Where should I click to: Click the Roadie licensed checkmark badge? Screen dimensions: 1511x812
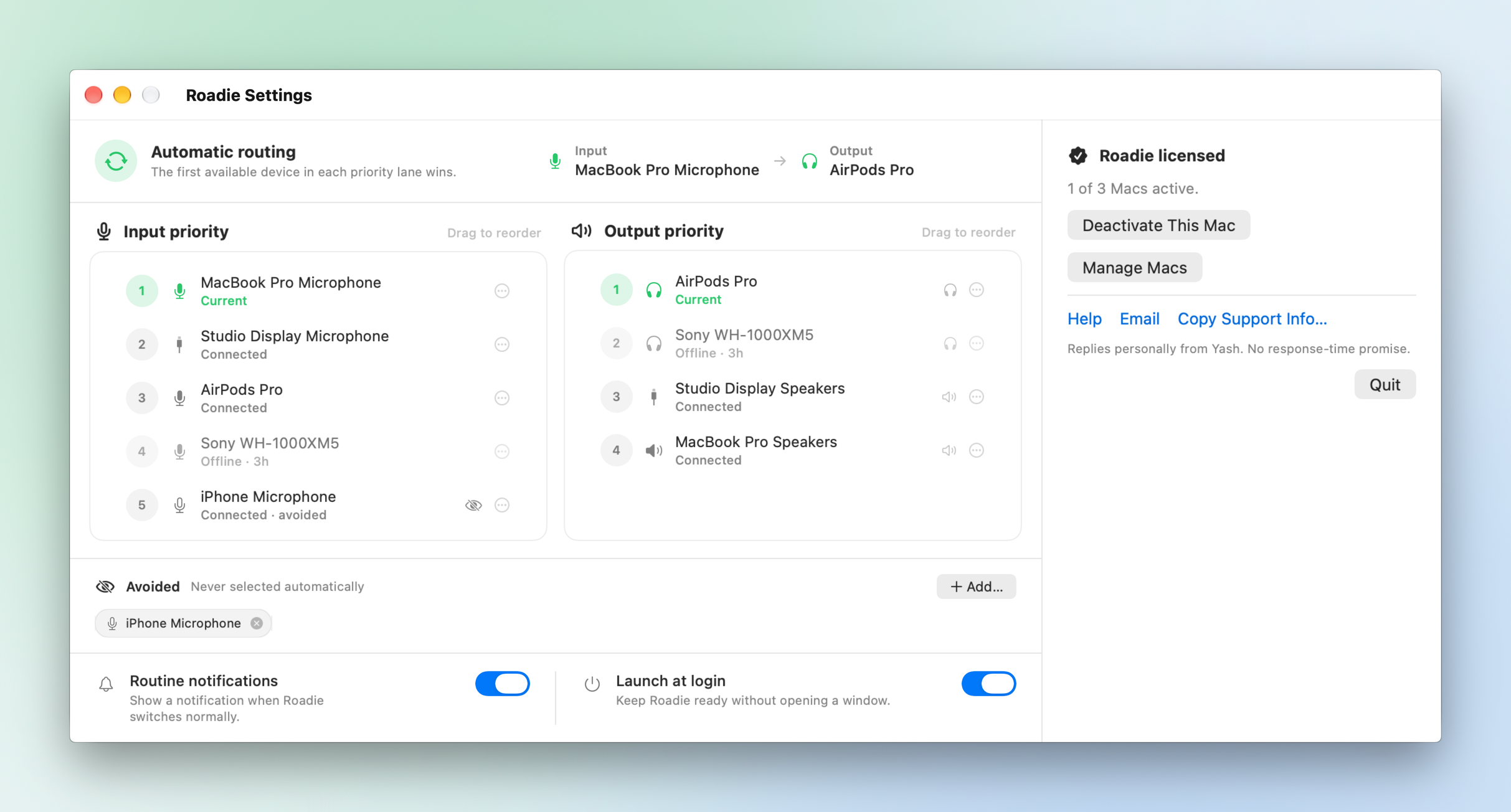1078,156
